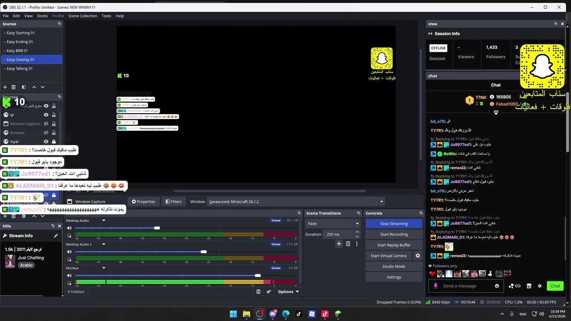The image size is (571, 321).
Task: Open OBS Settings button
Action: 394,277
